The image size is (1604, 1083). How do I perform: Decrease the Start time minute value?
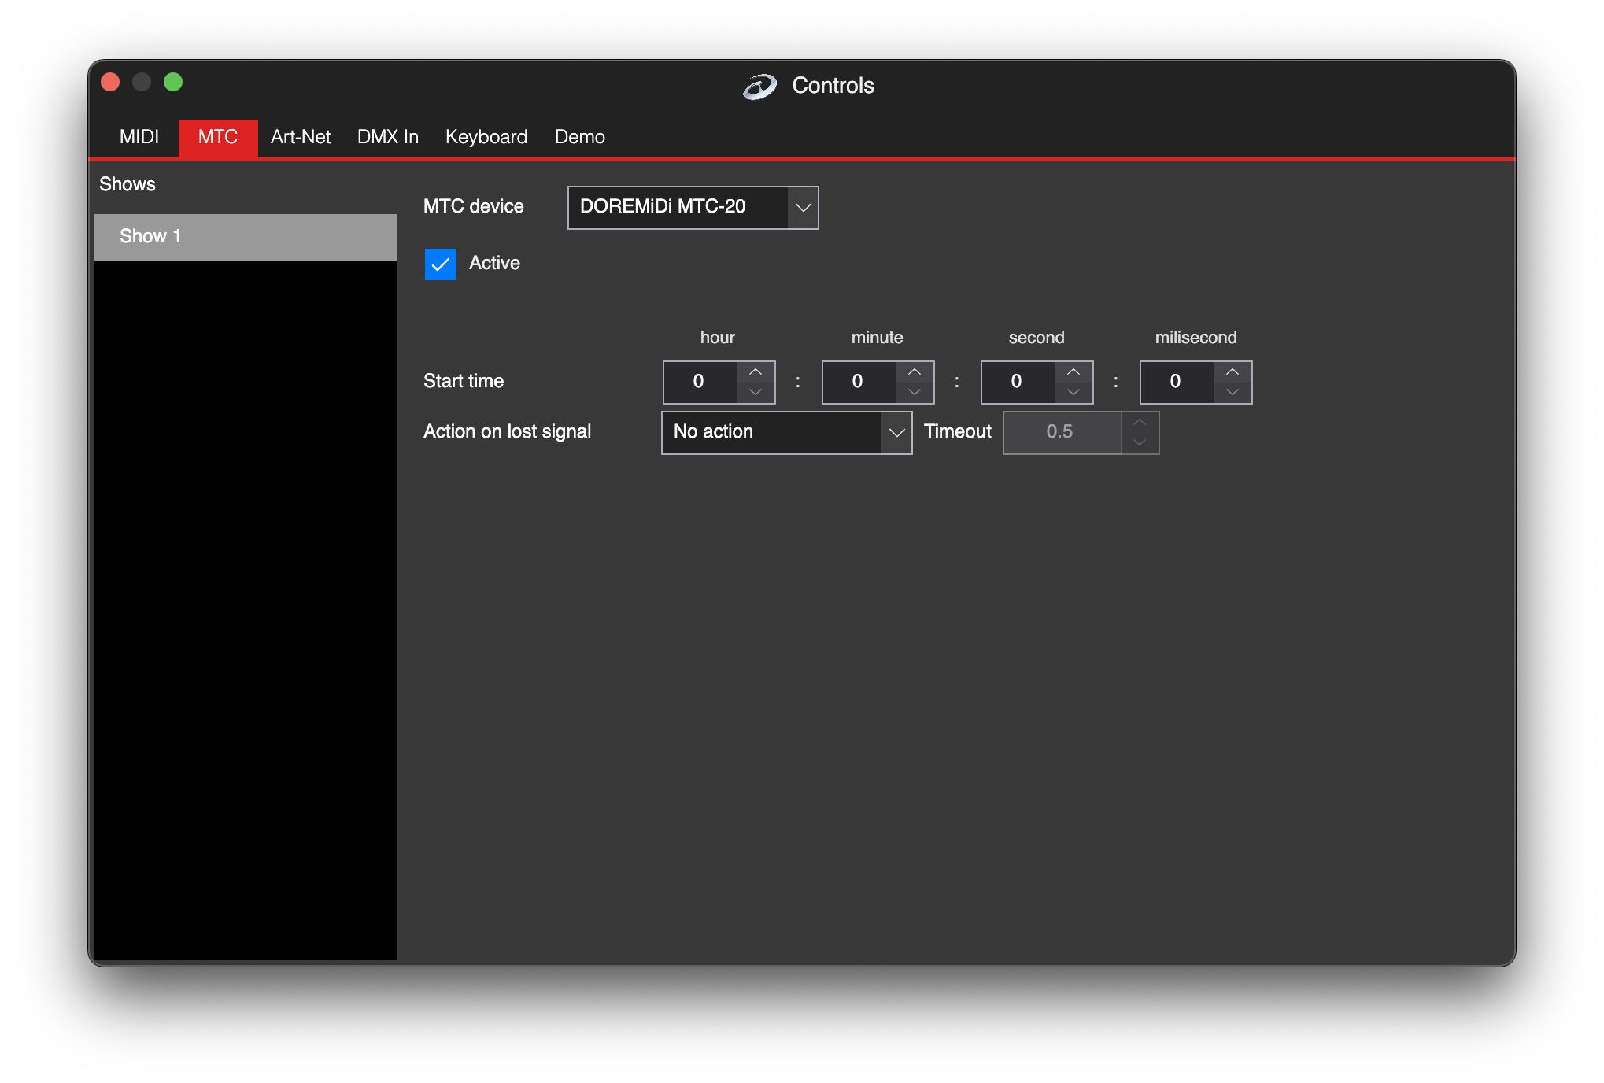915,392
